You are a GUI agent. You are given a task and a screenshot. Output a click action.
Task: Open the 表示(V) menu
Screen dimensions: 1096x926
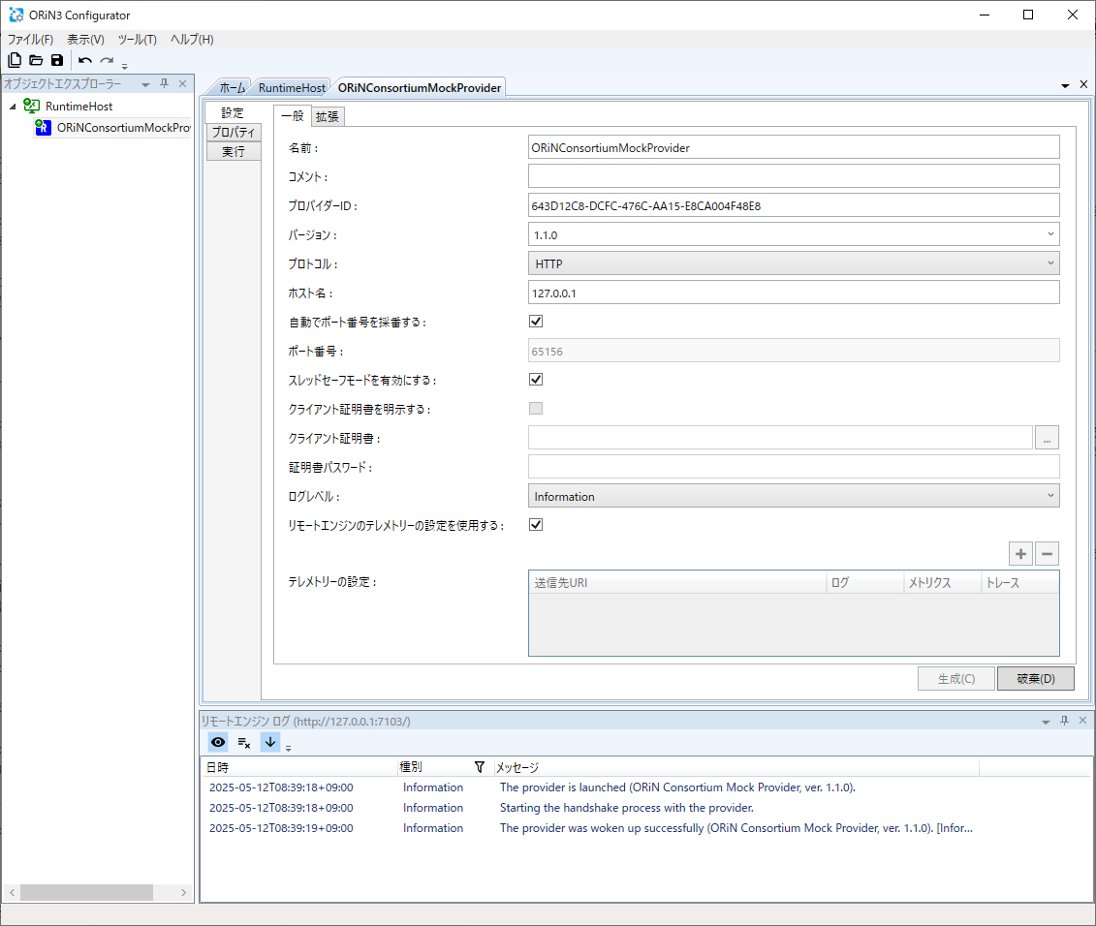pyautogui.click(x=85, y=39)
